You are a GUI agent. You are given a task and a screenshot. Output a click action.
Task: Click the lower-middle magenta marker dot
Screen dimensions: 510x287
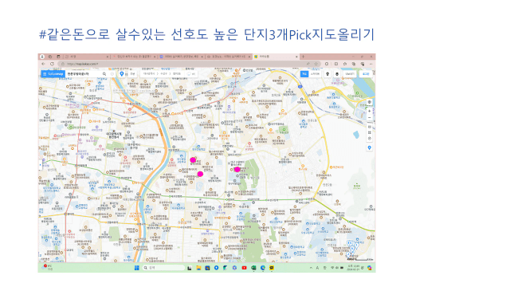click(200, 174)
